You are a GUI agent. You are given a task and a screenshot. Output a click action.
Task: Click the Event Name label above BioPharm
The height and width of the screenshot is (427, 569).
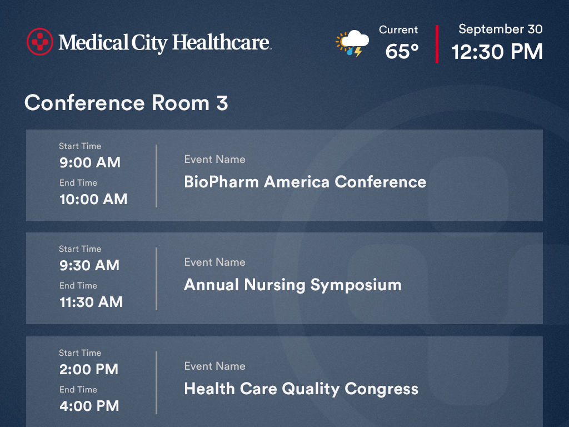coord(215,159)
